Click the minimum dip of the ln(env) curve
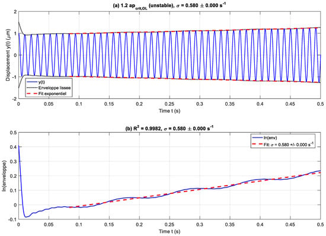Image resolution: width=326 pixels, height=236 pixels. pos(25,217)
